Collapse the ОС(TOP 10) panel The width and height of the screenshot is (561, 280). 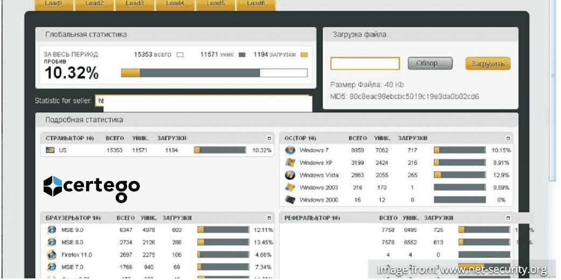507,138
